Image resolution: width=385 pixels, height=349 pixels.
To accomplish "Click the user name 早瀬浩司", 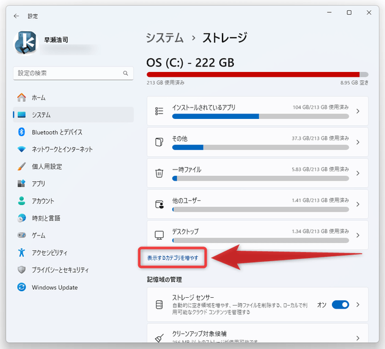I will (56, 40).
